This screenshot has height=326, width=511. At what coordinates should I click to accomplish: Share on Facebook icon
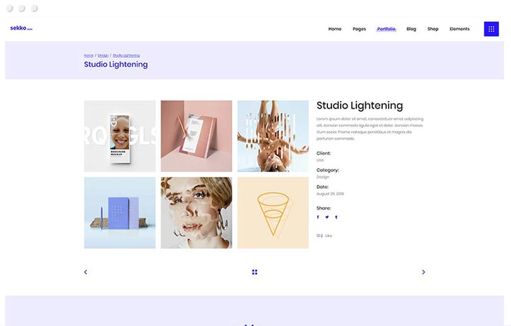[318, 217]
